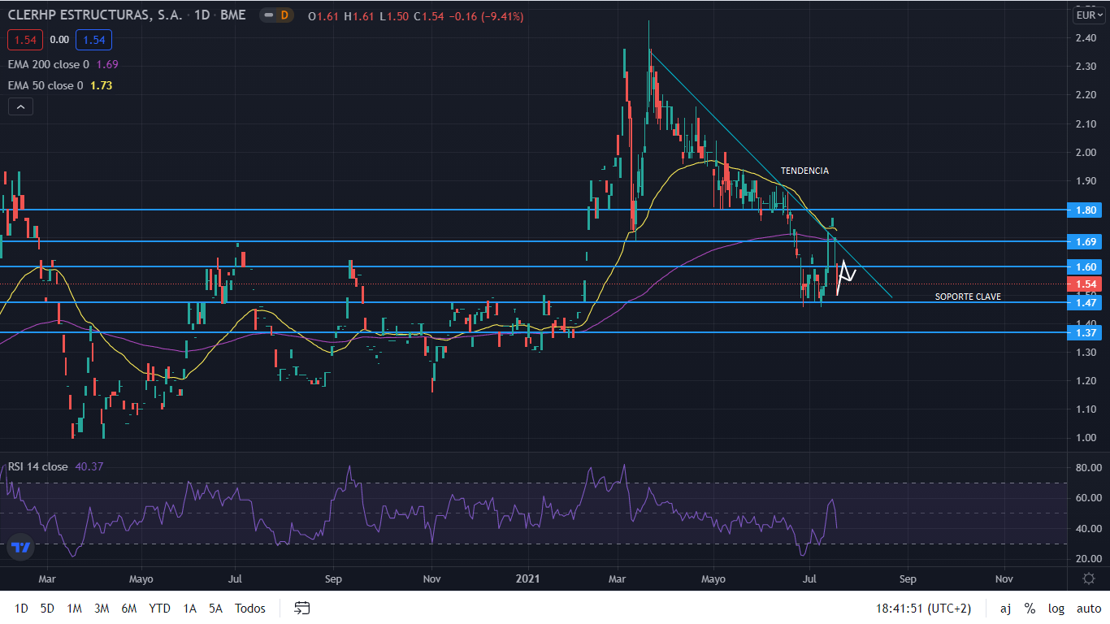Toggle log scale mode

point(1056,609)
